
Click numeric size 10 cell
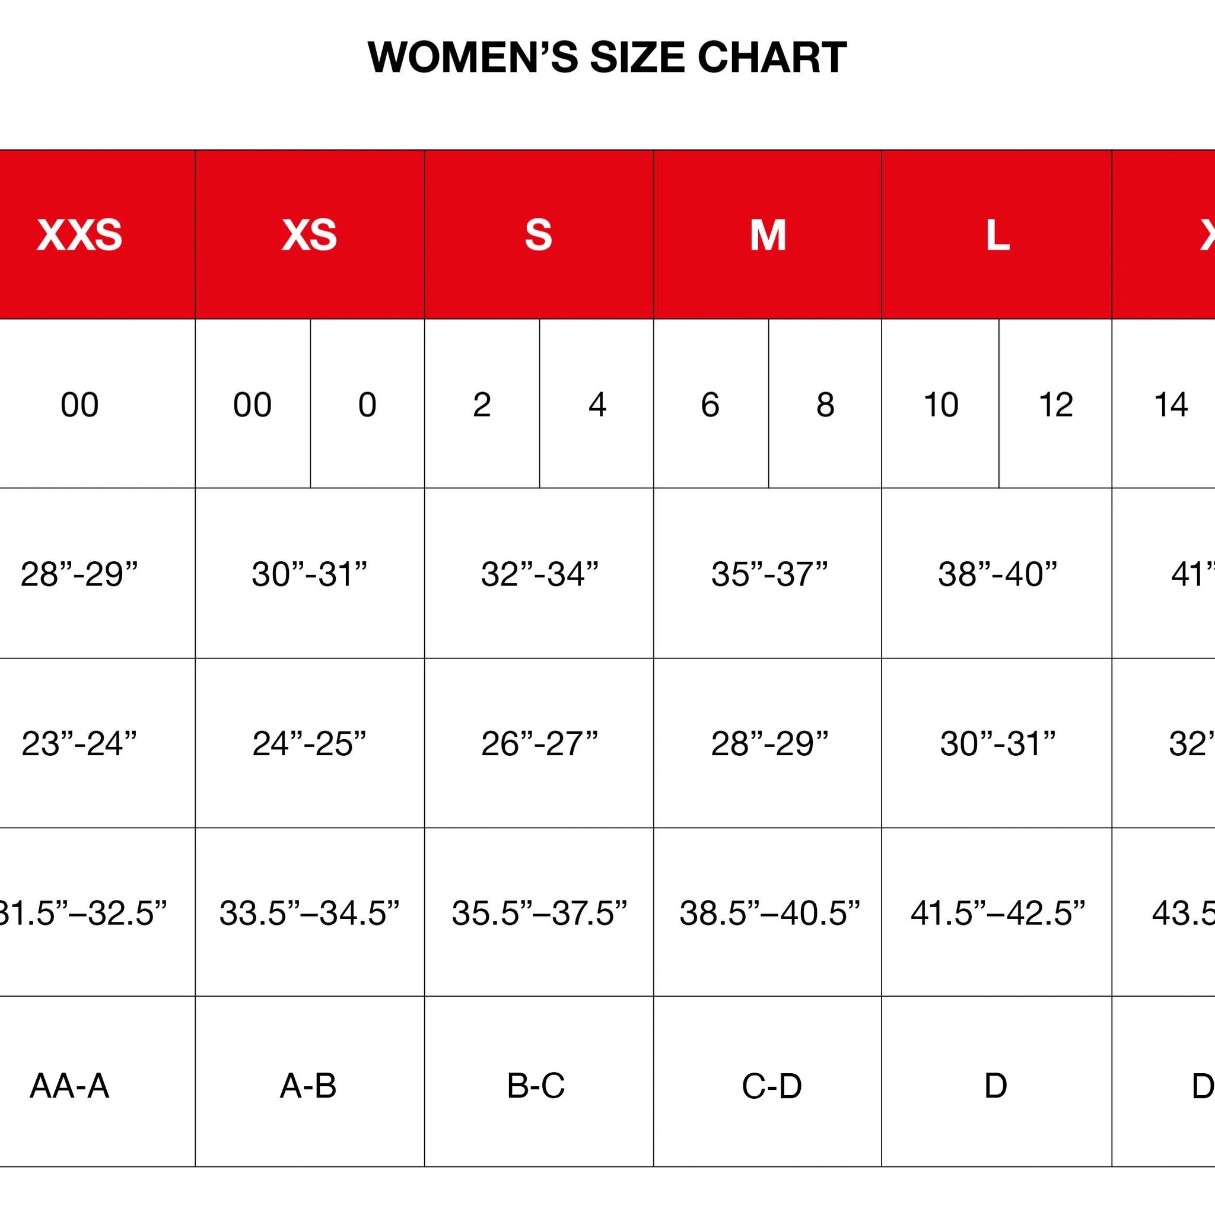[941, 404]
